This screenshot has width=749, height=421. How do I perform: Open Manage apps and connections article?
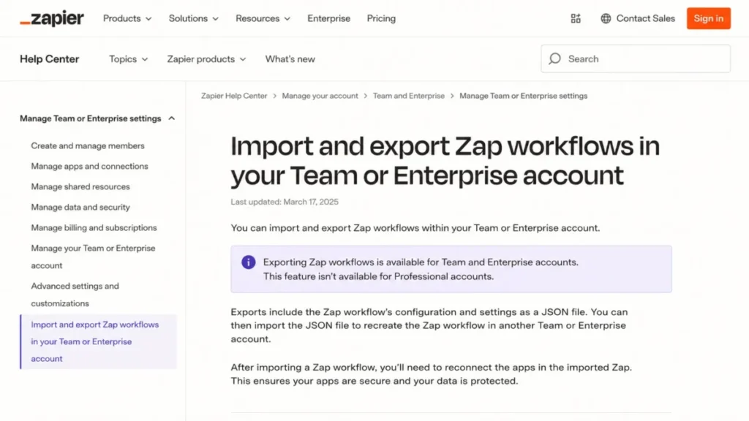89,166
